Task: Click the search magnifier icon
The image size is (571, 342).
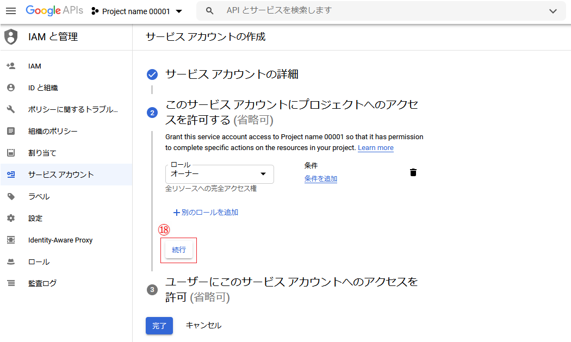Action: point(209,11)
